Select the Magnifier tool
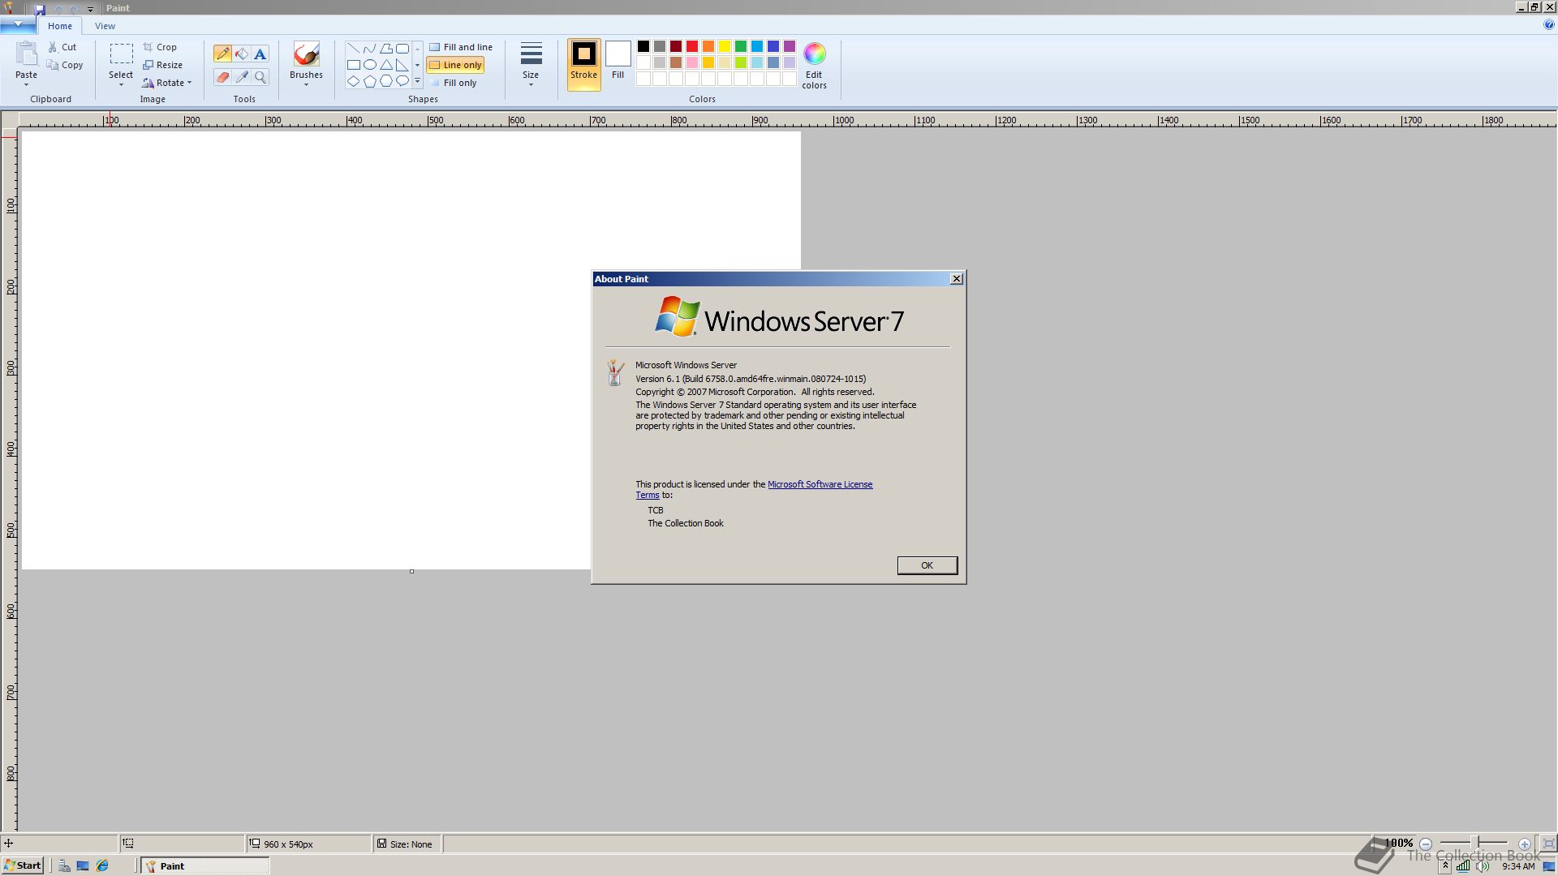Viewport: 1558px width, 876px height. pyautogui.click(x=260, y=77)
